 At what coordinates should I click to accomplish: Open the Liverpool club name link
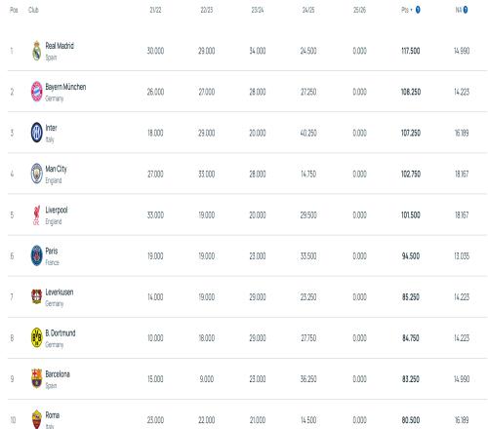pyautogui.click(x=57, y=210)
